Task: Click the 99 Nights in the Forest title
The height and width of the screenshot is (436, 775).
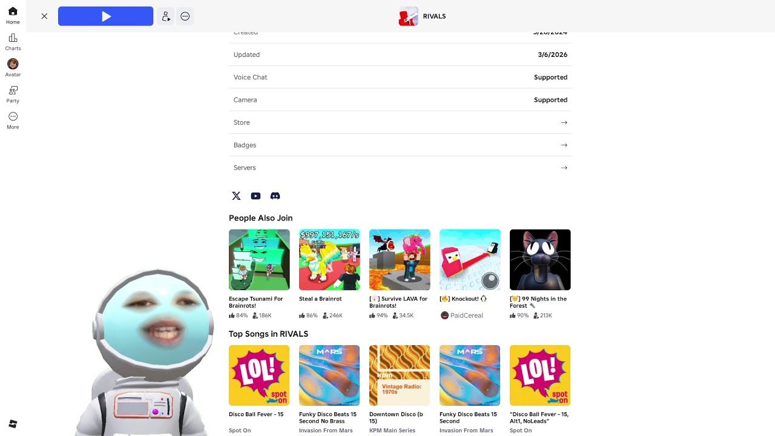Action: 538,302
